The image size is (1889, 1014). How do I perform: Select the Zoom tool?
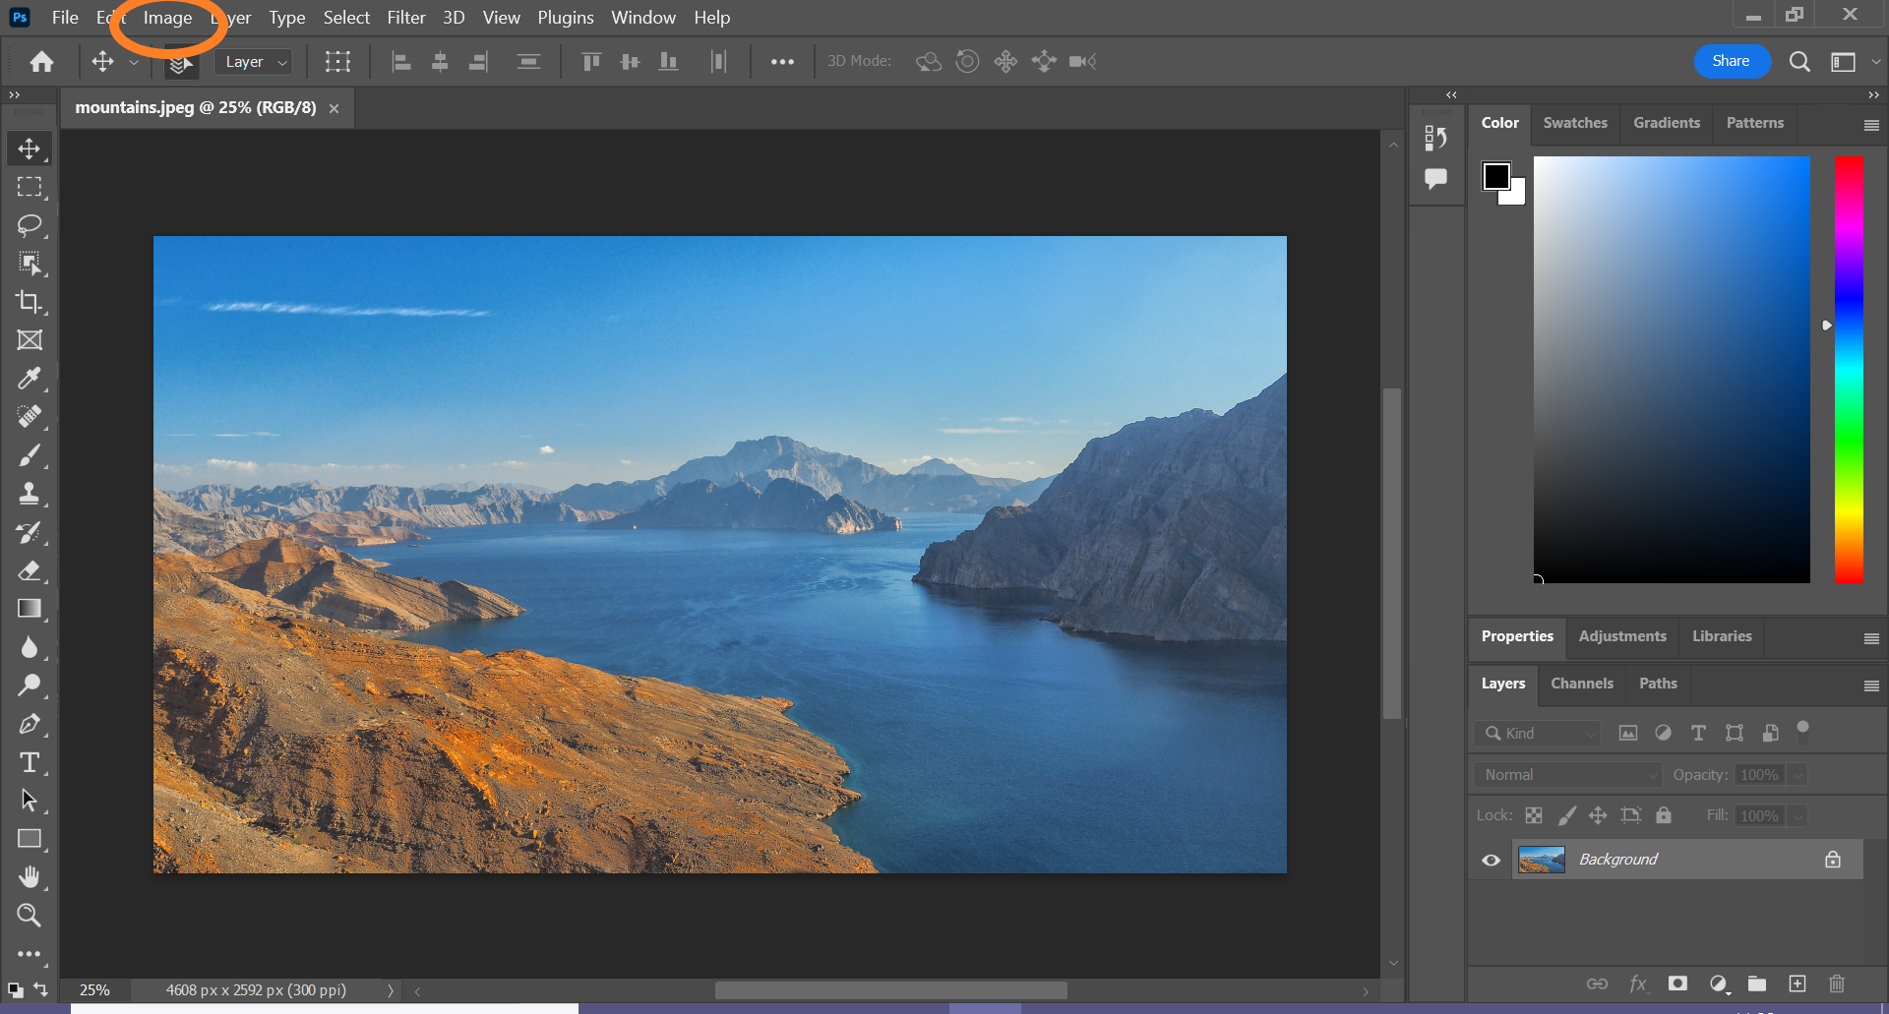pyautogui.click(x=30, y=916)
